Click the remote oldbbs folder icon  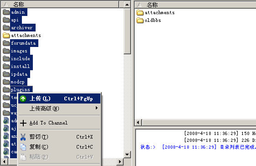140,20
